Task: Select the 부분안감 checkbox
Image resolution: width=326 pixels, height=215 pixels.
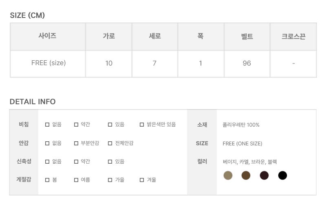Action: 76,143
